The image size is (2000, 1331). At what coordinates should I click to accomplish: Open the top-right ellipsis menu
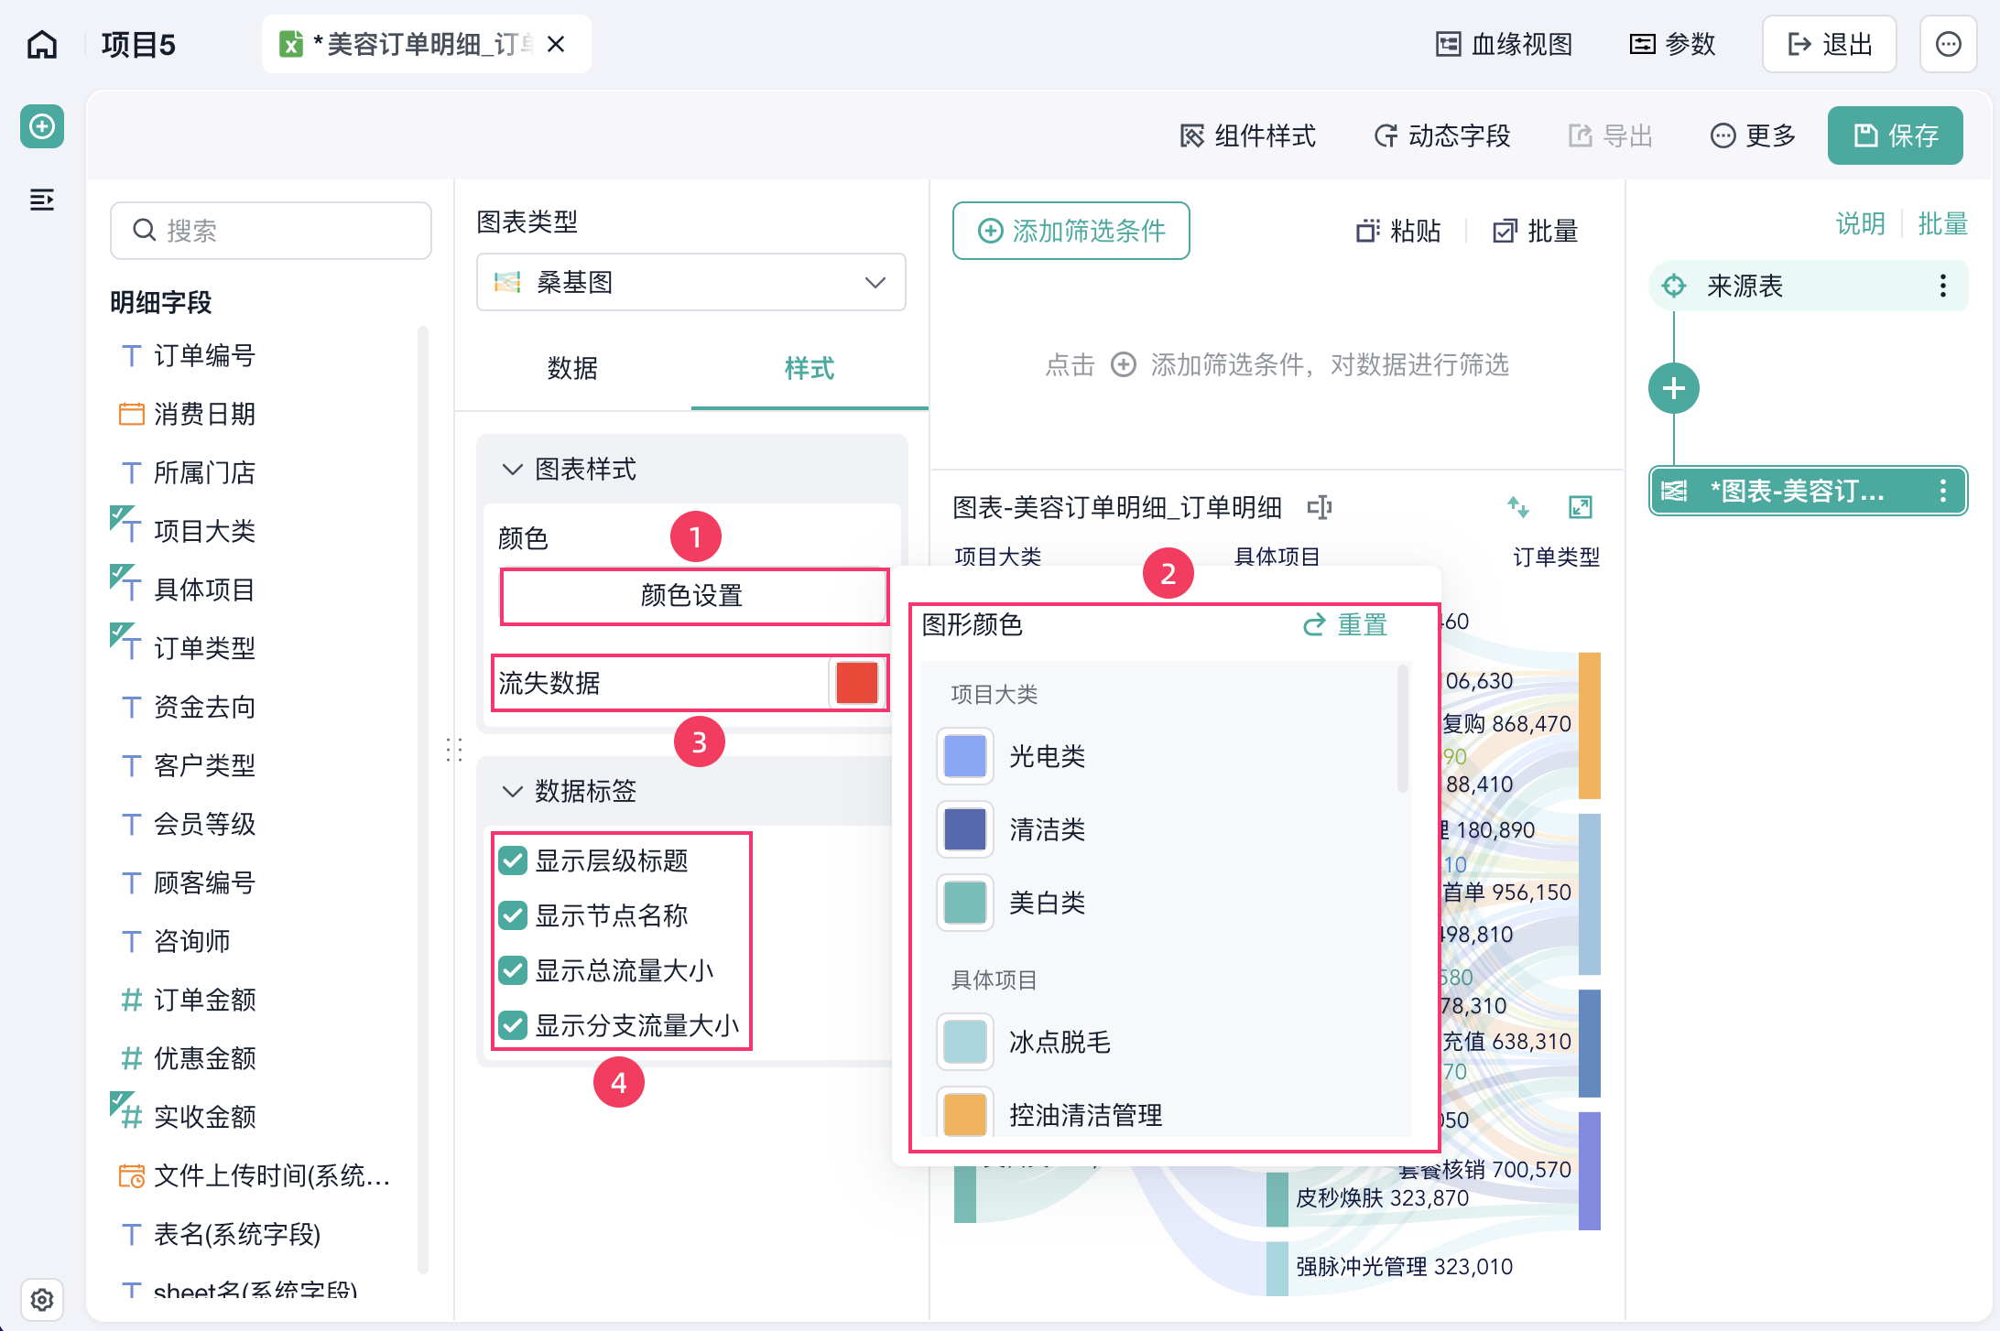pyautogui.click(x=1949, y=44)
